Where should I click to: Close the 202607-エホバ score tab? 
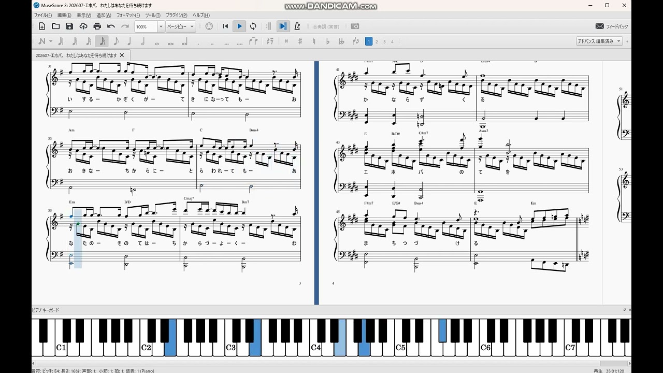pos(122,55)
